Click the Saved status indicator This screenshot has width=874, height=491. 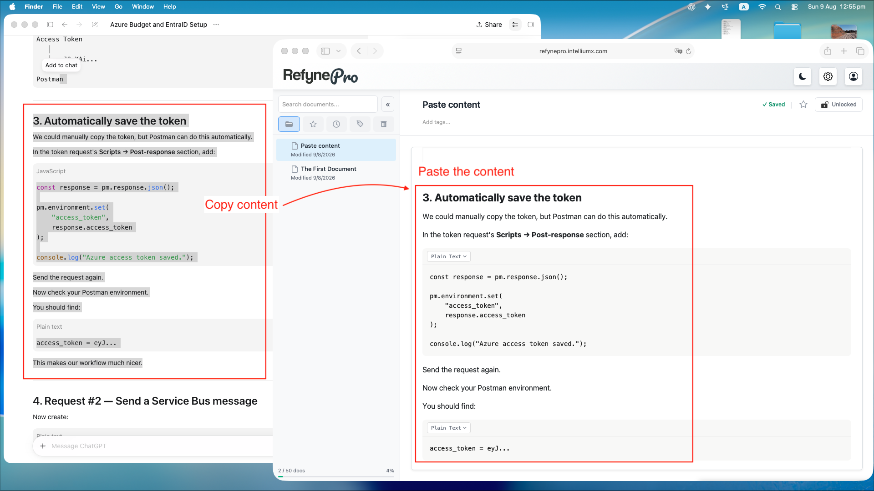774,105
